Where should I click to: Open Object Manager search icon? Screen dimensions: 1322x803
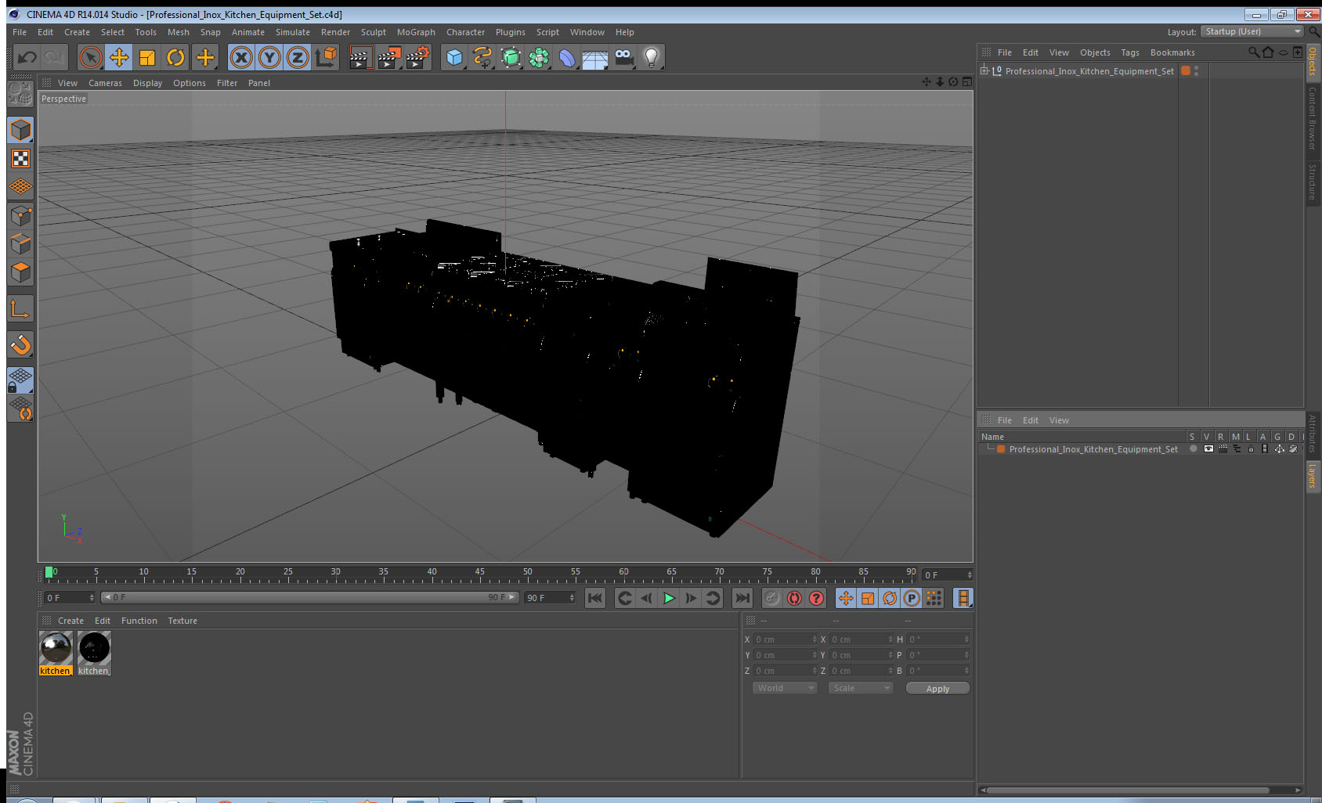(x=1253, y=52)
